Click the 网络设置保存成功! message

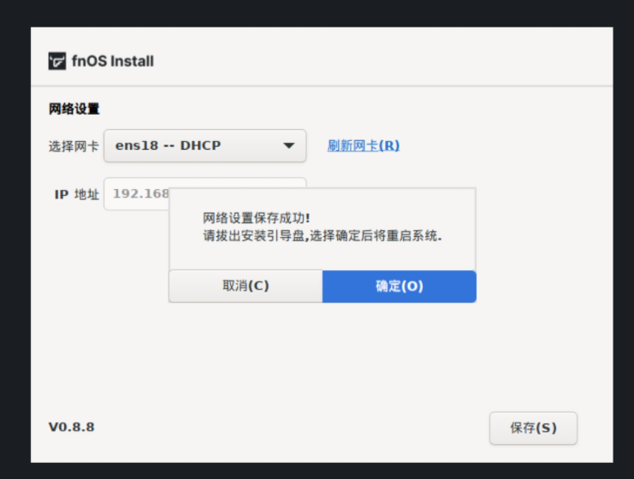pos(257,218)
